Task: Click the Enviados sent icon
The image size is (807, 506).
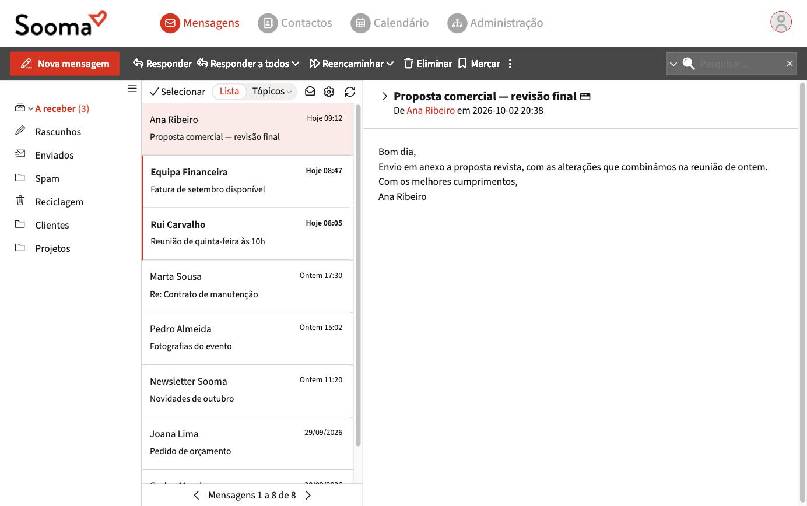Action: [20, 154]
